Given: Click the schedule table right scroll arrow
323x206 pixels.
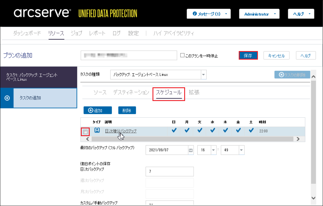Looking at the screenshot, I should point(298,139).
